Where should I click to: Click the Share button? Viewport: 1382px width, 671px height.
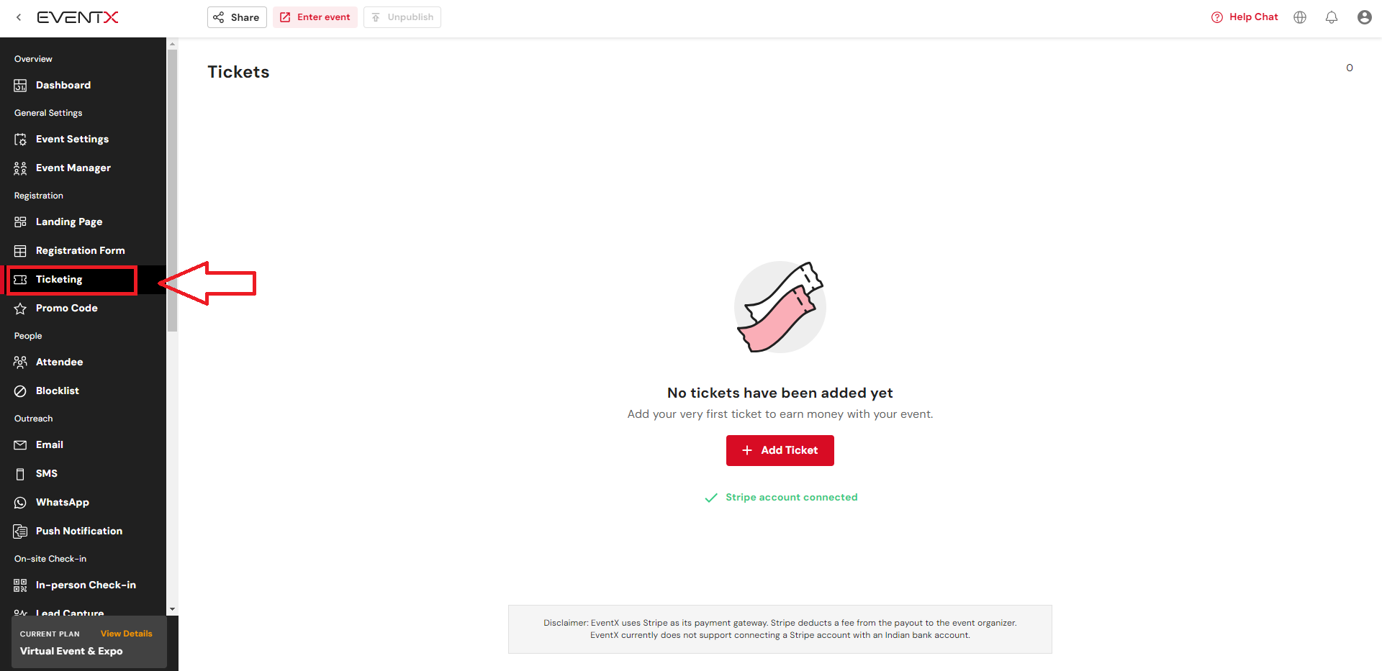[237, 17]
